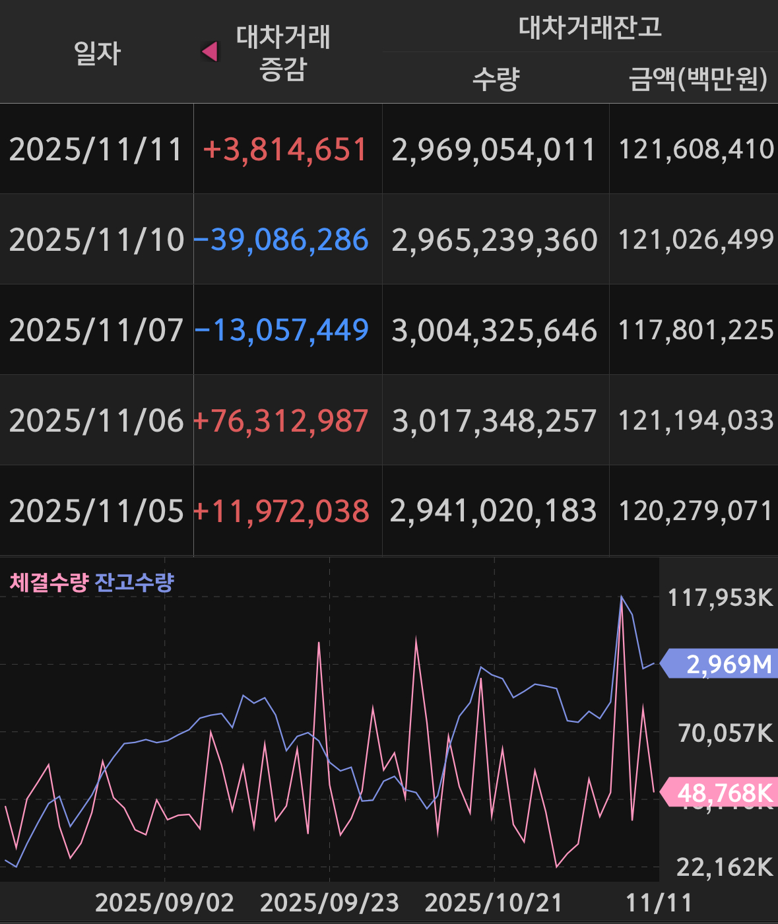The height and width of the screenshot is (924, 778).
Task: Click change value +76,312,987
Action: (x=280, y=421)
